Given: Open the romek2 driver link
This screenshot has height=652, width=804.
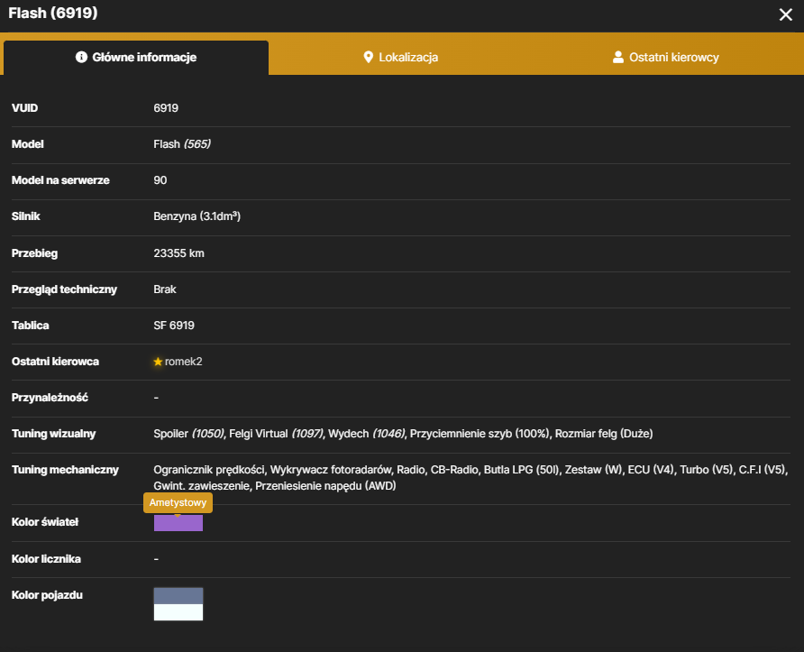Looking at the screenshot, I should click(184, 362).
